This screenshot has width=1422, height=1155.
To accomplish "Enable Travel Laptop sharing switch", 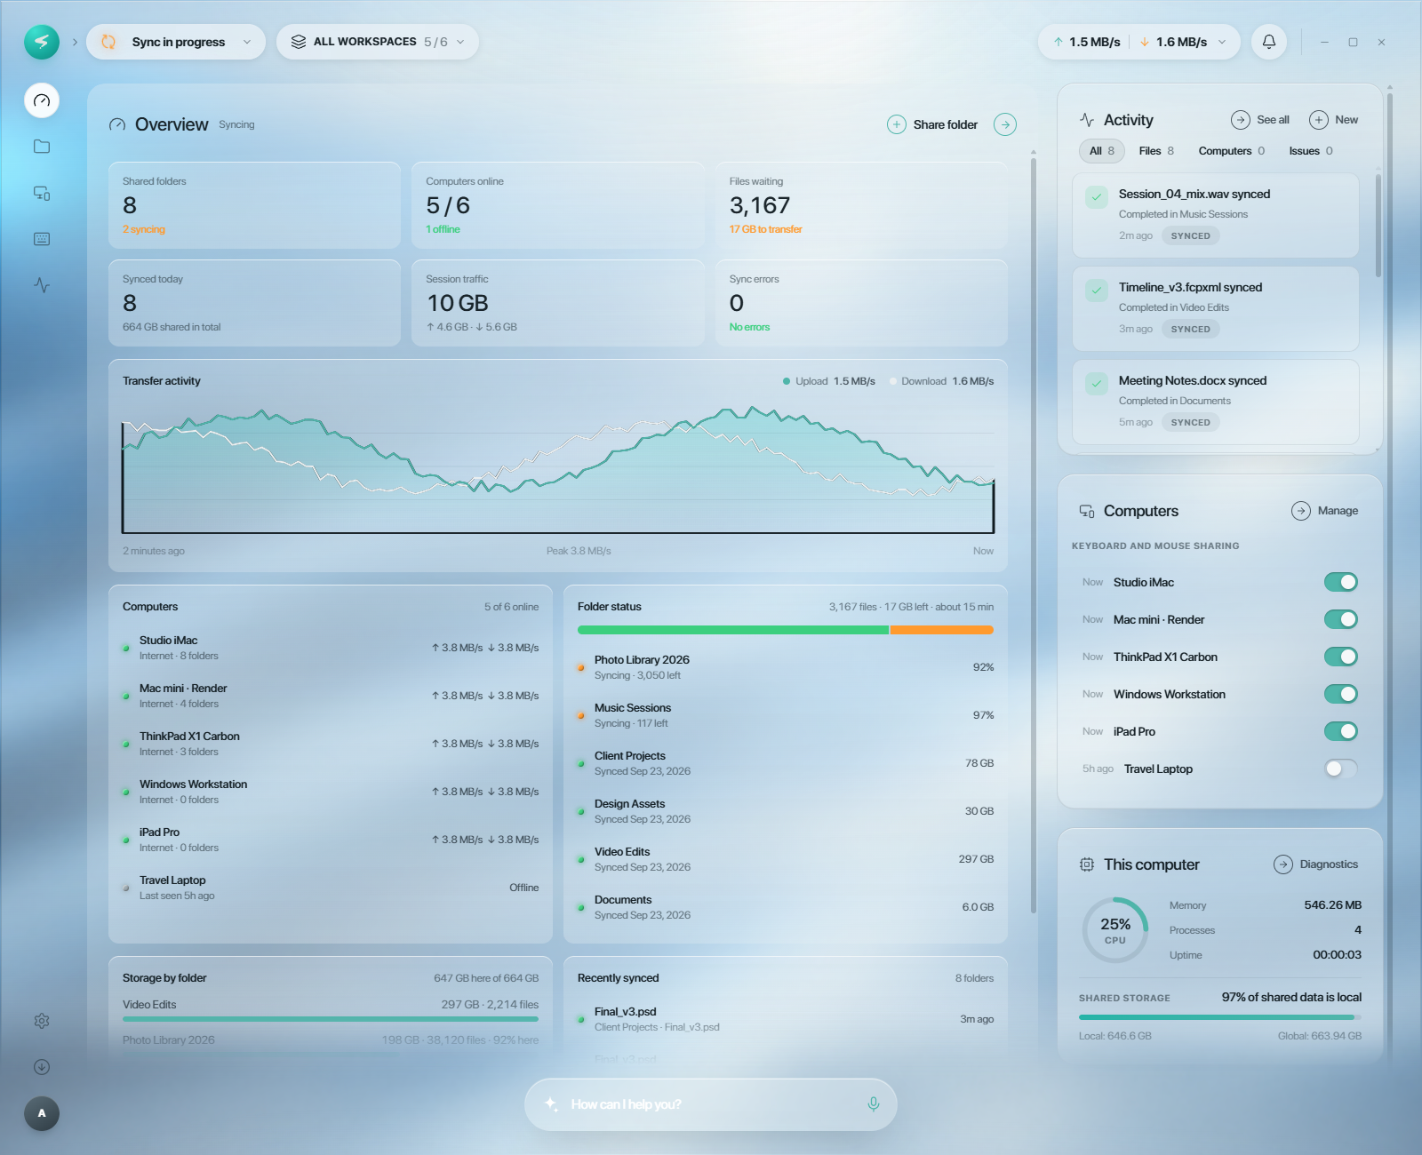I will point(1341,769).
